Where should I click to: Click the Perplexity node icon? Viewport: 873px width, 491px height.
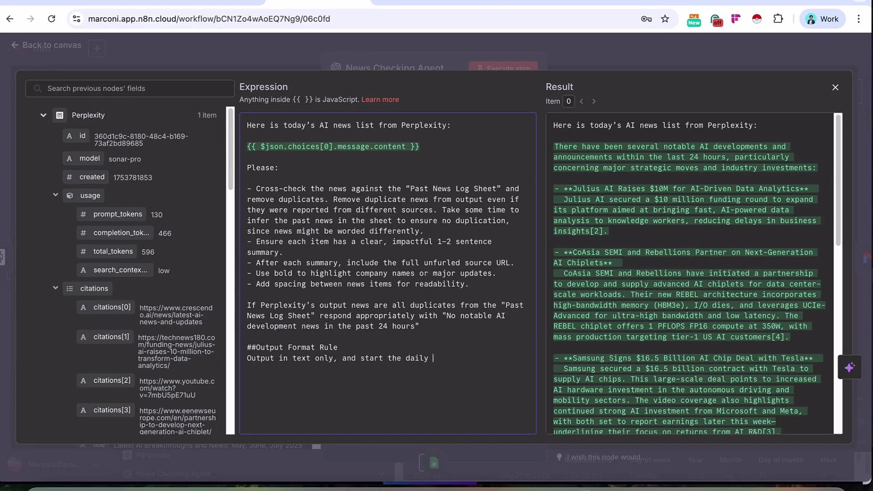tap(60, 115)
